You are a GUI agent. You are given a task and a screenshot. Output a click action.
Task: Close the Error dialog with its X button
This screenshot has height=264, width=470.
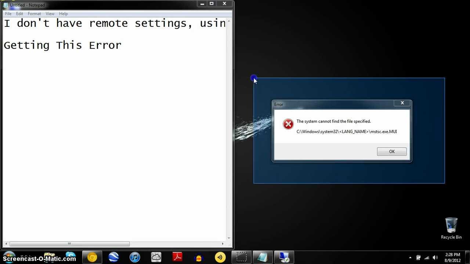(x=402, y=103)
